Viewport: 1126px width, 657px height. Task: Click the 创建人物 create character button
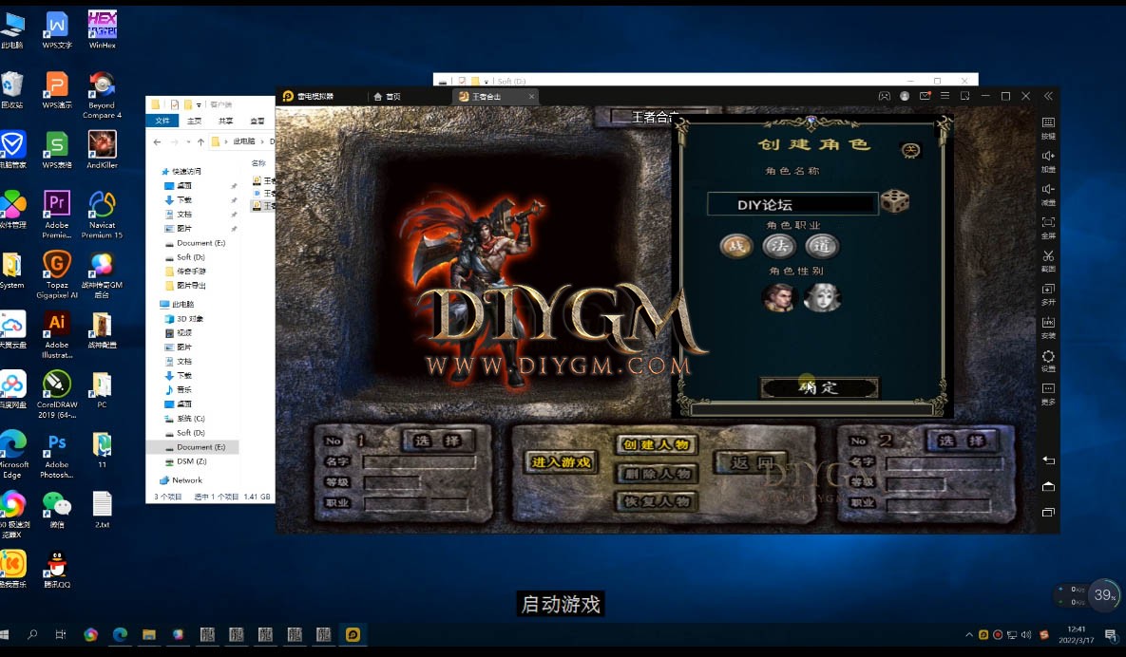[x=657, y=444]
